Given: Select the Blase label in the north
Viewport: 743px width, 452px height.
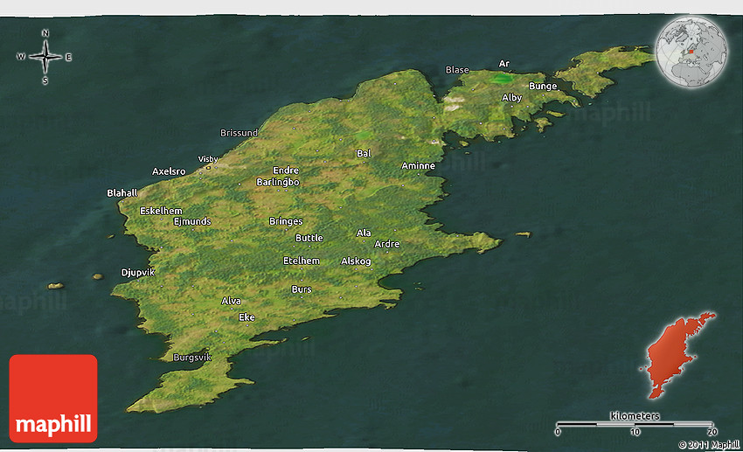Looking at the screenshot, I should 457,70.
